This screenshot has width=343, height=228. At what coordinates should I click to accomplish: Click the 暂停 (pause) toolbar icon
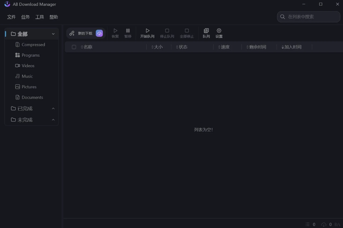point(128,32)
